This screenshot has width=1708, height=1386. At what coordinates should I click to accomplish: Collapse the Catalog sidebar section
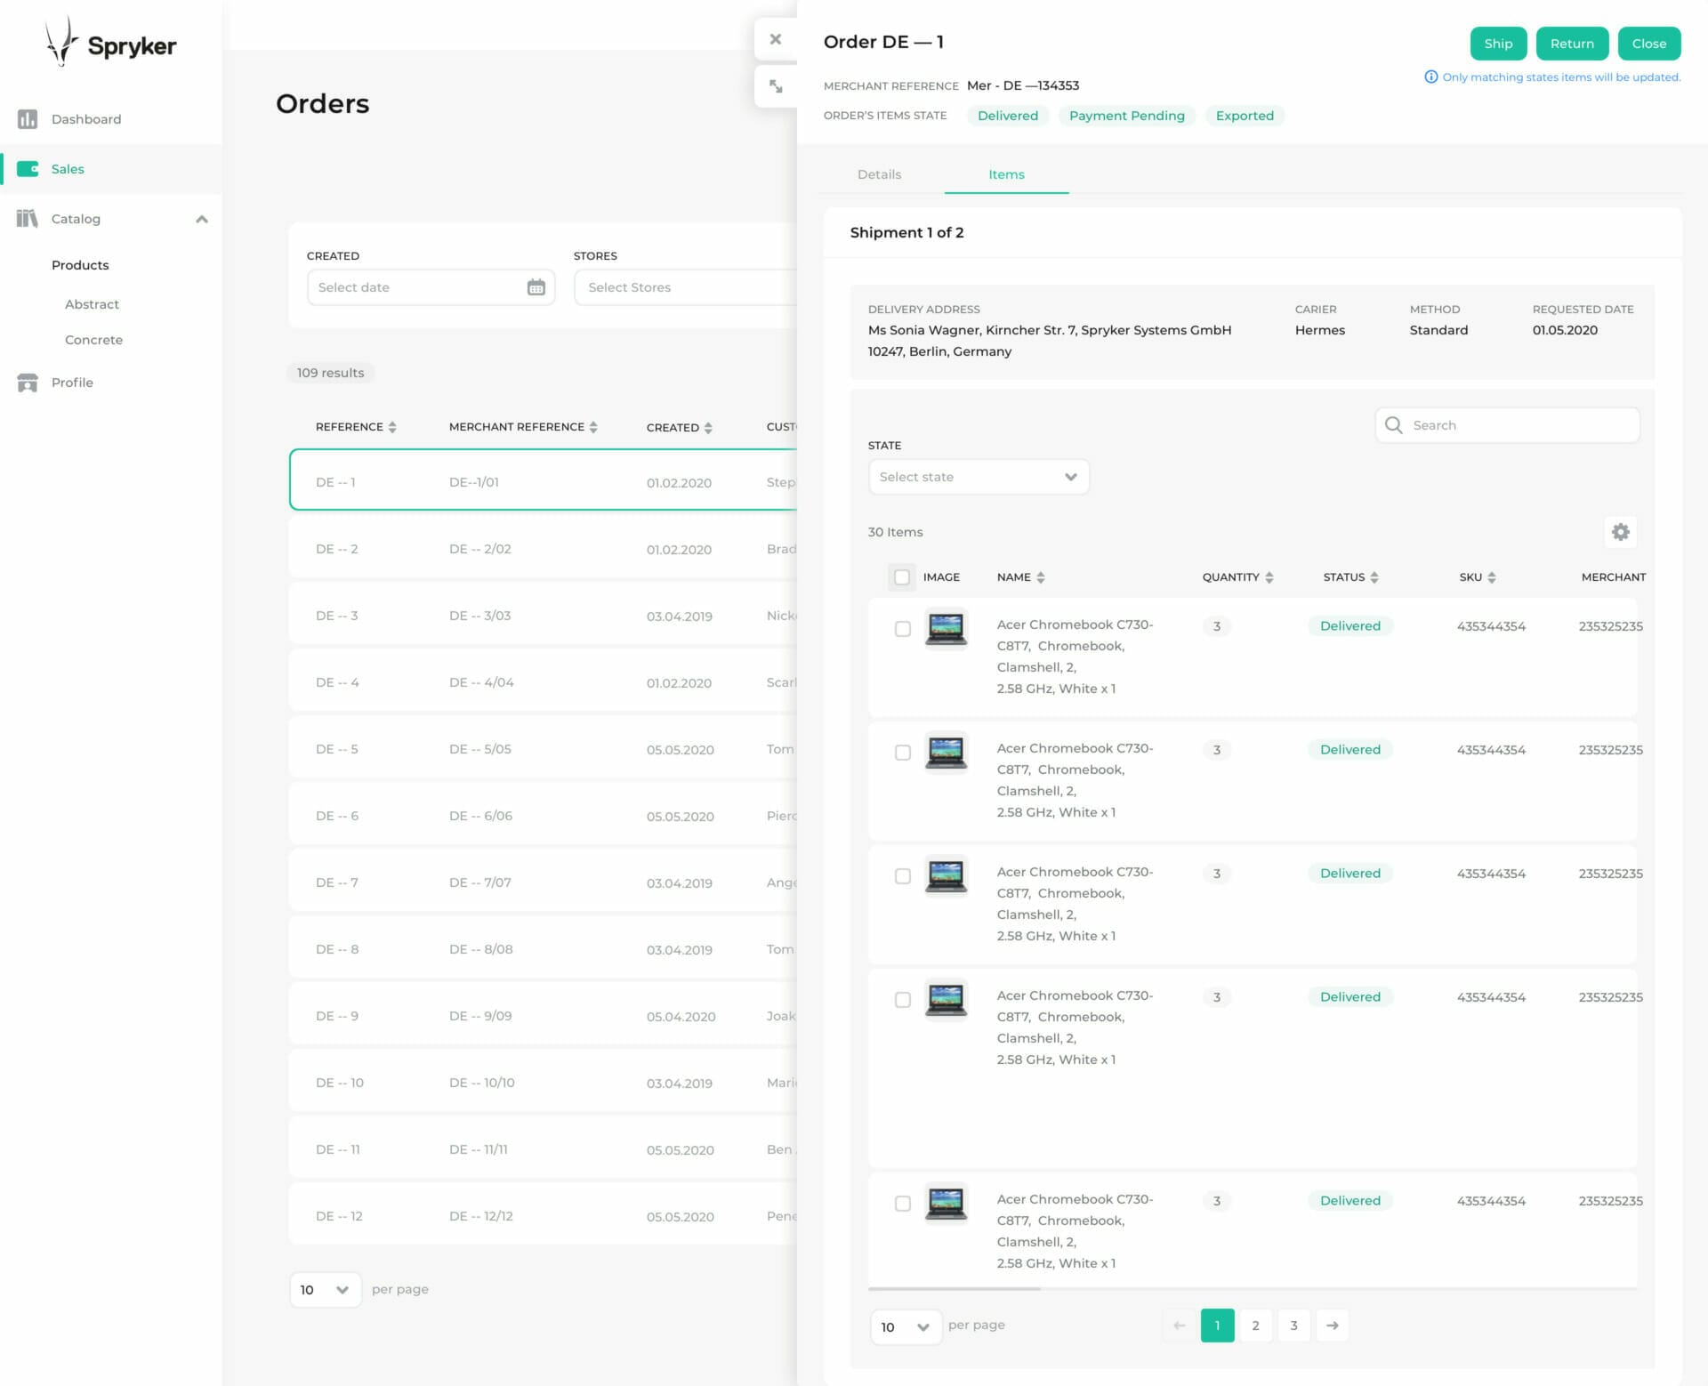pyautogui.click(x=202, y=219)
